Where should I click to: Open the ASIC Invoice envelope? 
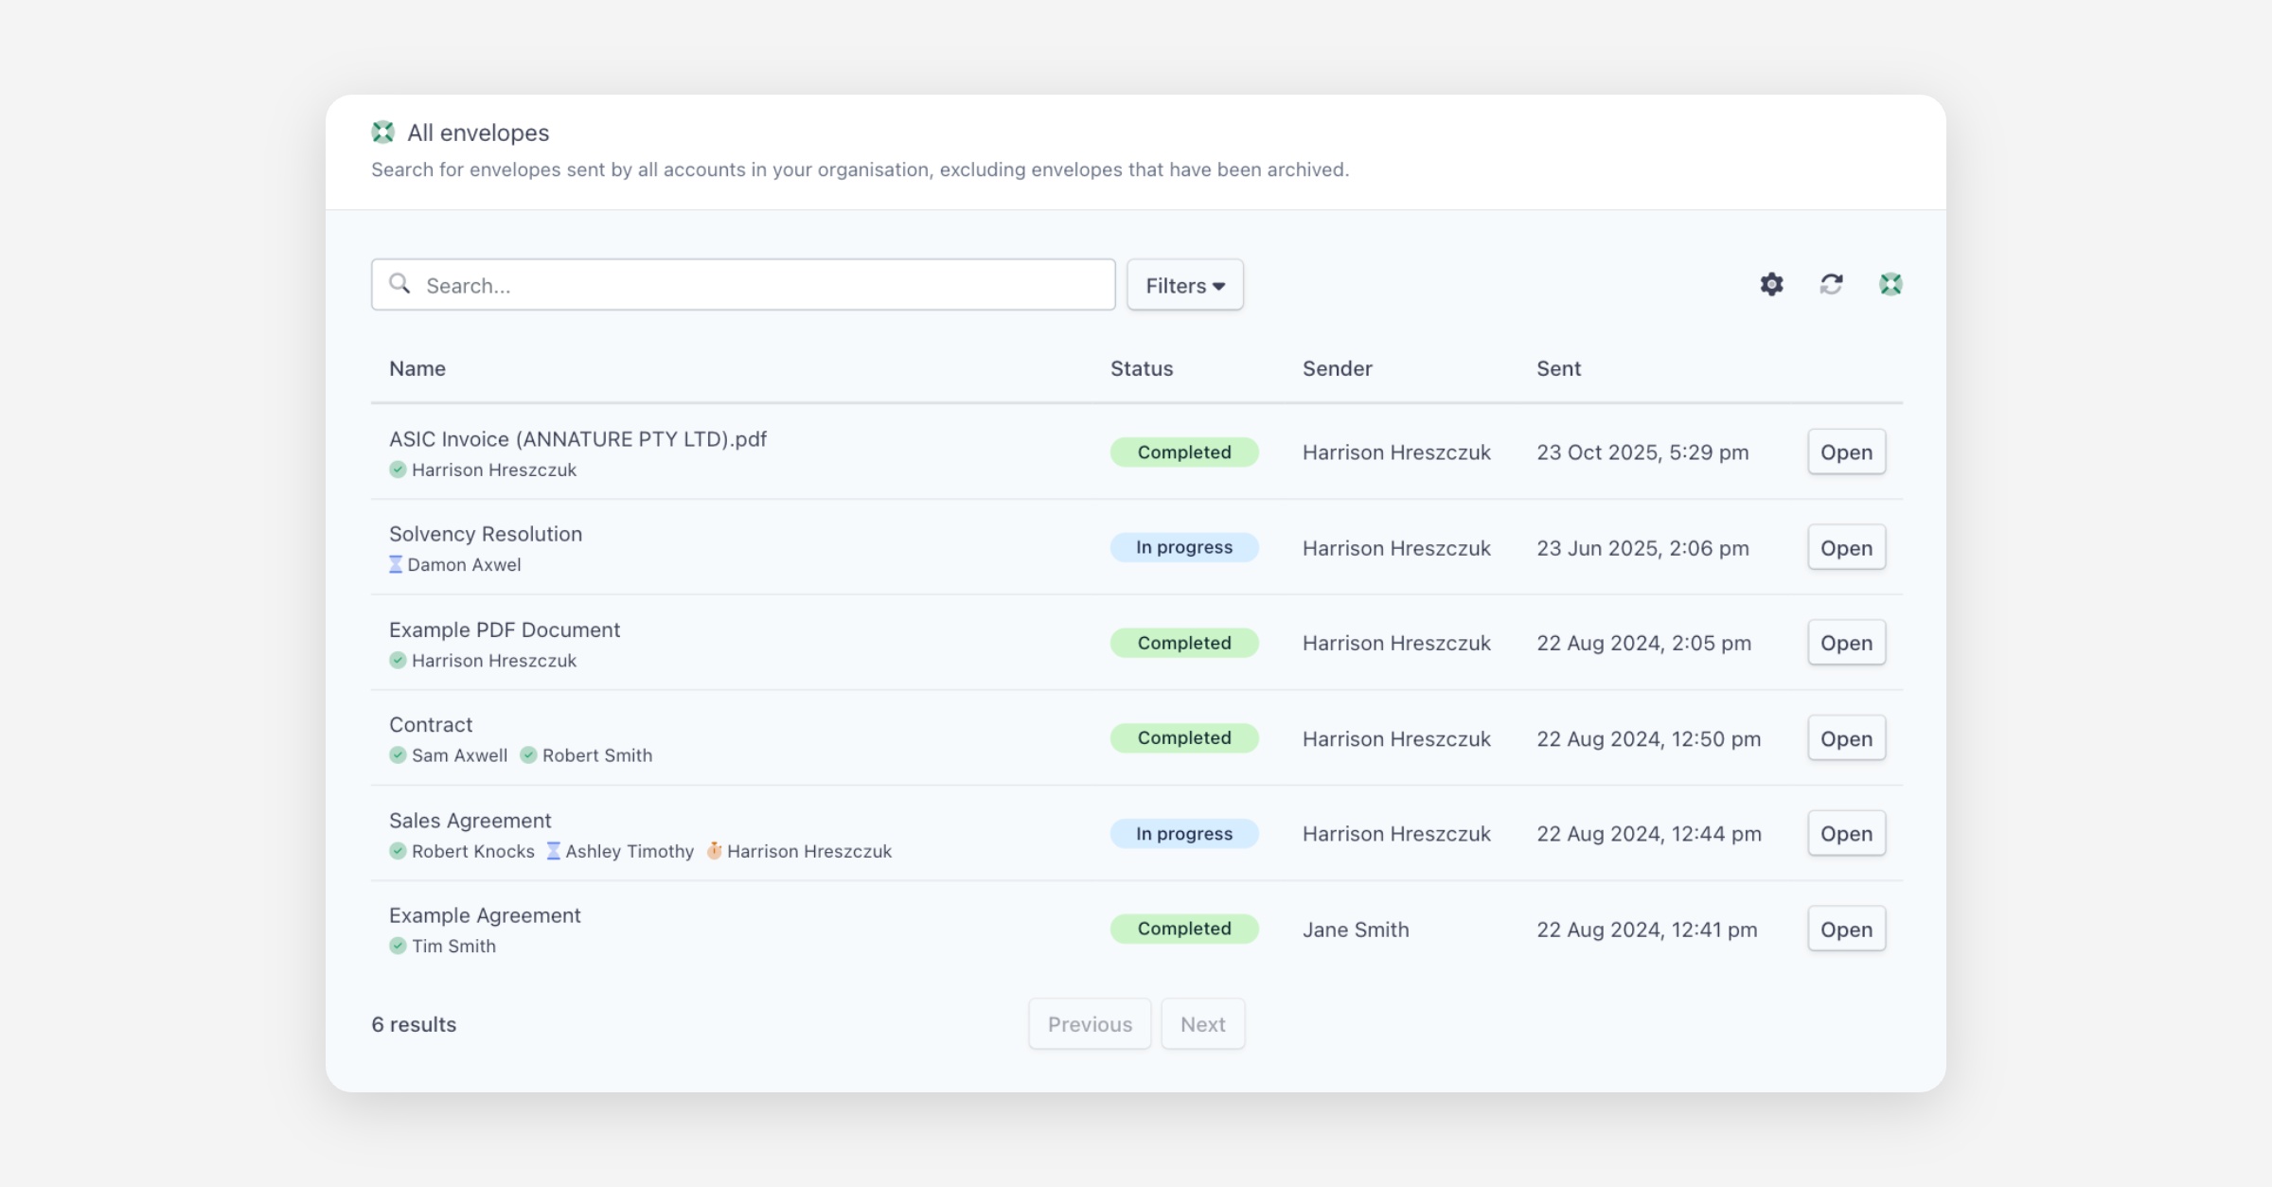click(x=1846, y=452)
